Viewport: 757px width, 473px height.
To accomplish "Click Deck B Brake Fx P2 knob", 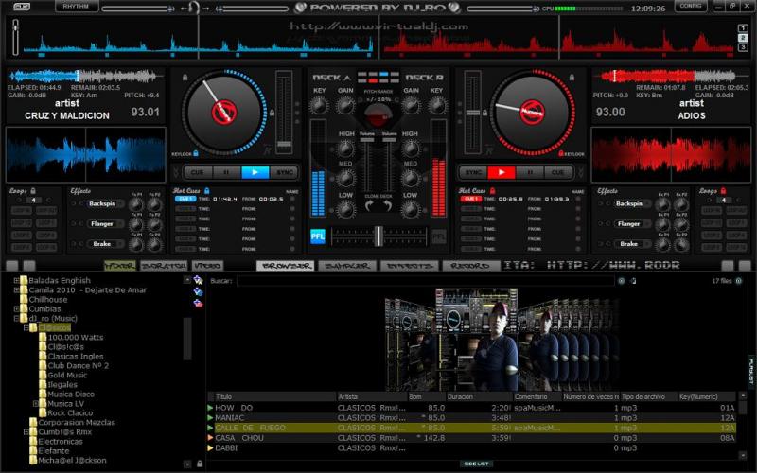I will (681, 245).
